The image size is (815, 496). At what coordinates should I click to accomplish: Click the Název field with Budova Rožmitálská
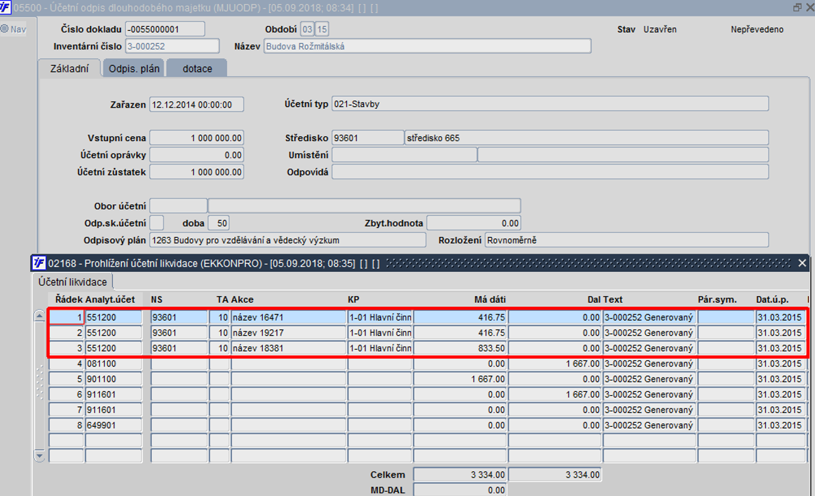(427, 47)
